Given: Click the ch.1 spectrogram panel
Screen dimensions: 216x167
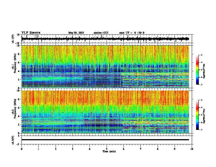Looking at the screenshot, I should pyautogui.click(x=105, y=67).
